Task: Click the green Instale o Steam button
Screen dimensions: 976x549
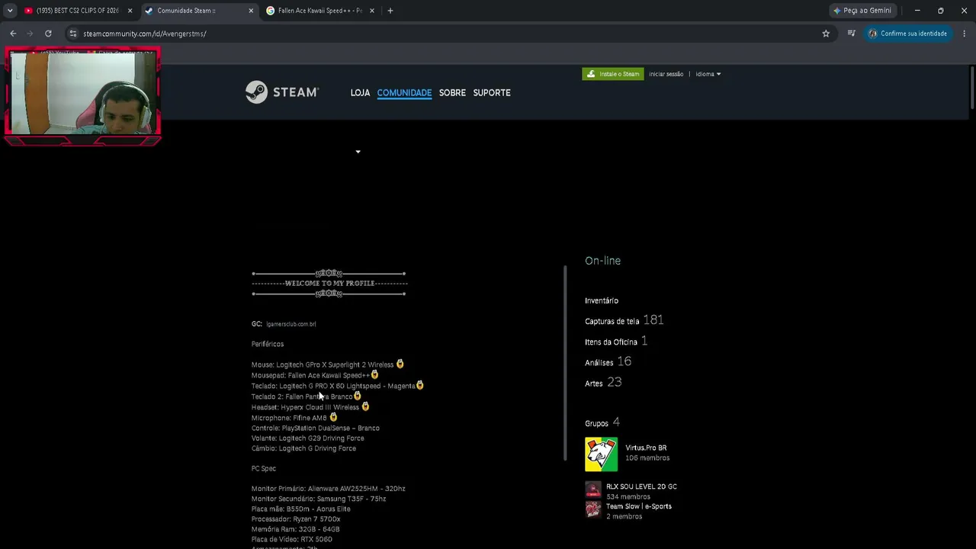Action: tap(613, 74)
